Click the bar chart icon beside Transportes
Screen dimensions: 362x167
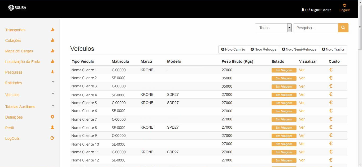53,30
